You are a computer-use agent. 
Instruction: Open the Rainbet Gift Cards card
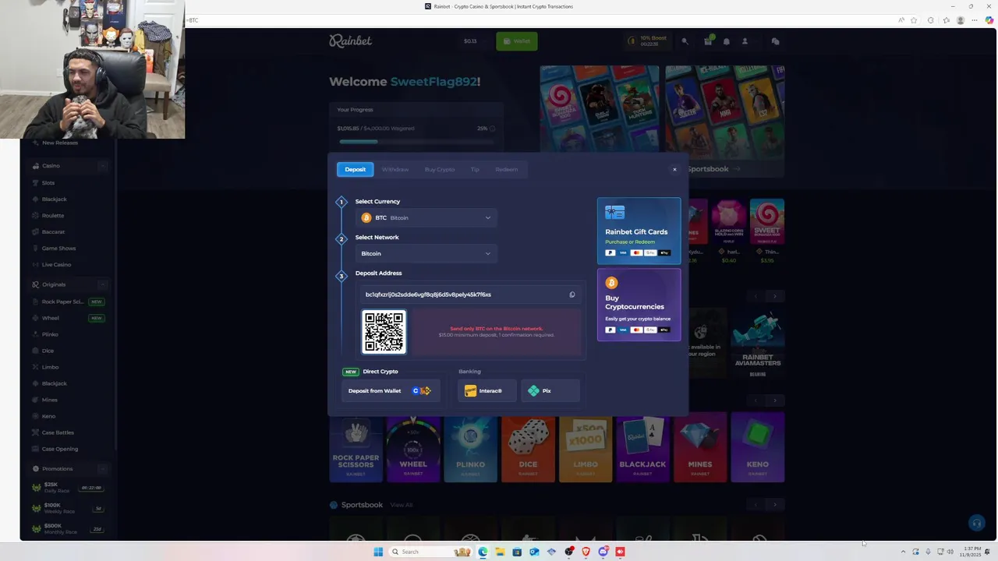(639, 231)
